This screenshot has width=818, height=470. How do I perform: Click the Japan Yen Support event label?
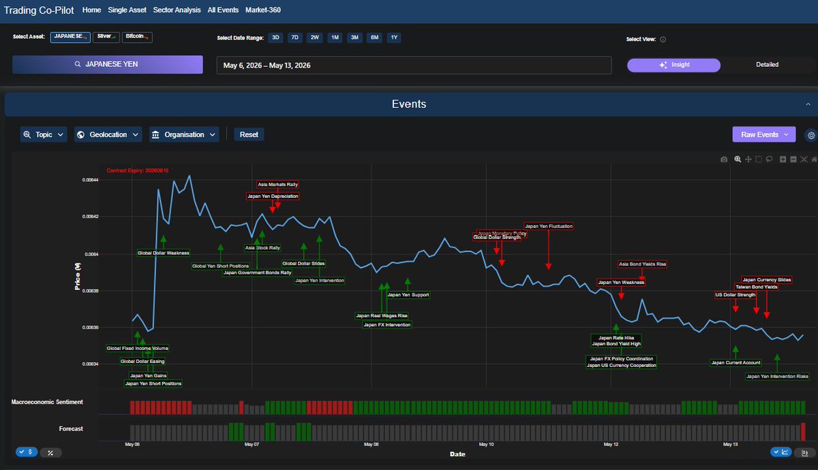[x=408, y=295]
